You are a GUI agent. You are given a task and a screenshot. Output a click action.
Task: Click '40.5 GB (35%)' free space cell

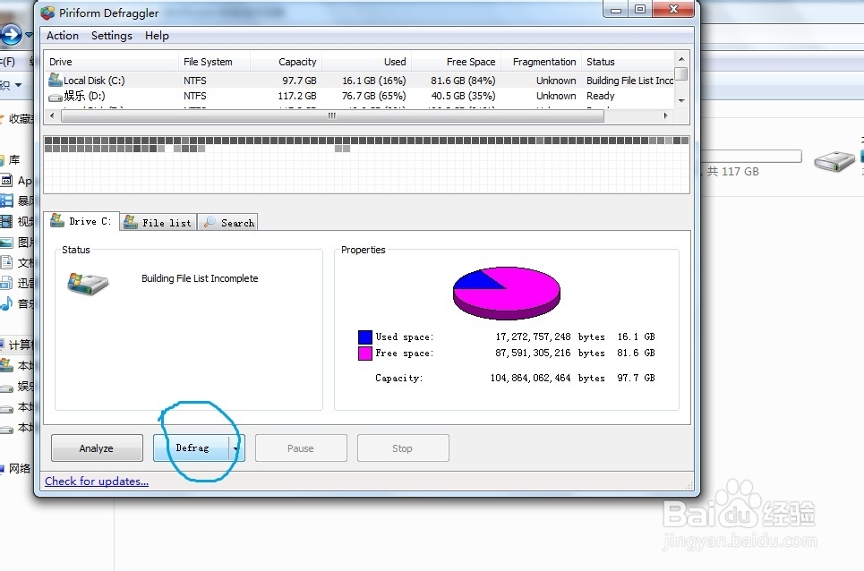coord(463,96)
